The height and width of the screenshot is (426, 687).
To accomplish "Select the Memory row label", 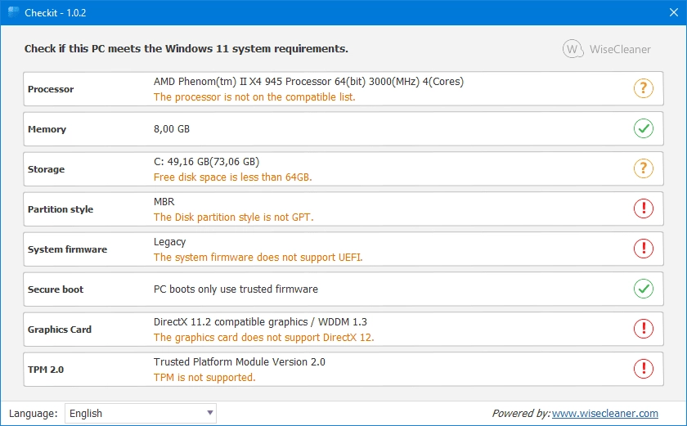I will [47, 129].
